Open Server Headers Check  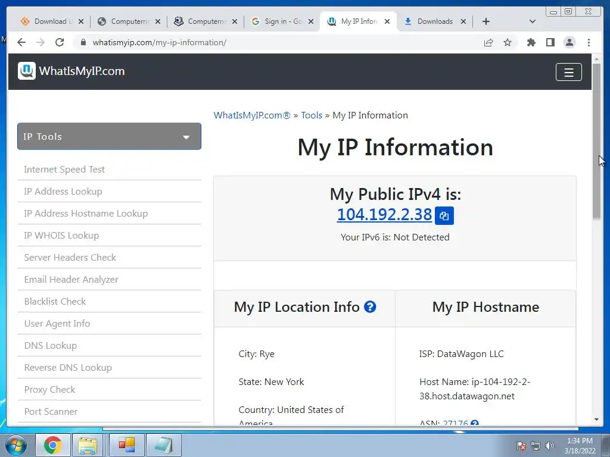click(70, 257)
